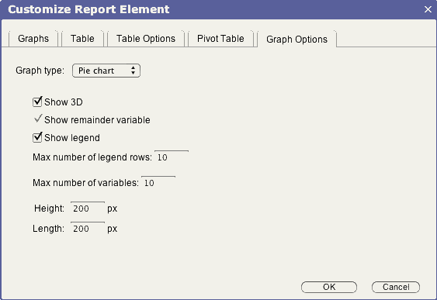The height and width of the screenshot is (300, 437).
Task: Open the Table tab
Action: (x=82, y=39)
